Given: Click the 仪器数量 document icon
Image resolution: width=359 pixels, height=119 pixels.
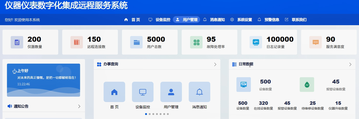Looking at the screenshot, I should tap(17, 42).
